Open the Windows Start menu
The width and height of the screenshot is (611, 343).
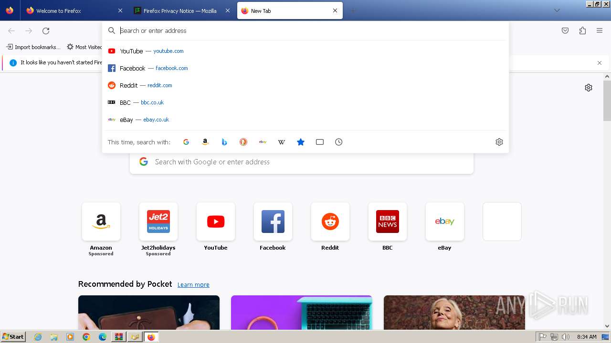[x=13, y=337]
